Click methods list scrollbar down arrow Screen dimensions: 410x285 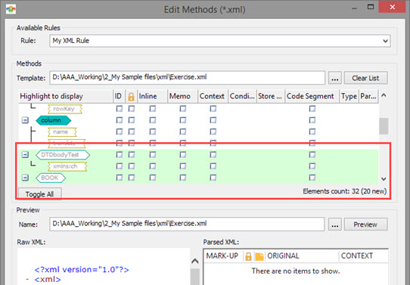click(x=384, y=179)
